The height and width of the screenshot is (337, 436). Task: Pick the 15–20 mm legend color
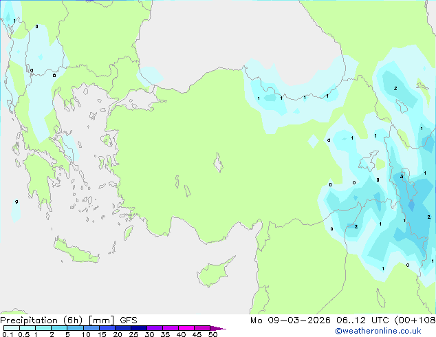tap(107, 328)
